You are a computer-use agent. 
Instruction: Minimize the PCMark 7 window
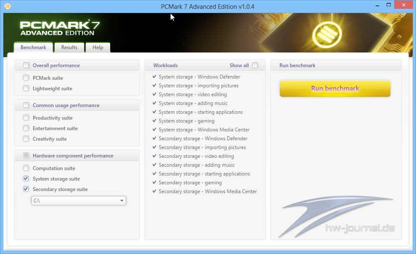coord(377,5)
